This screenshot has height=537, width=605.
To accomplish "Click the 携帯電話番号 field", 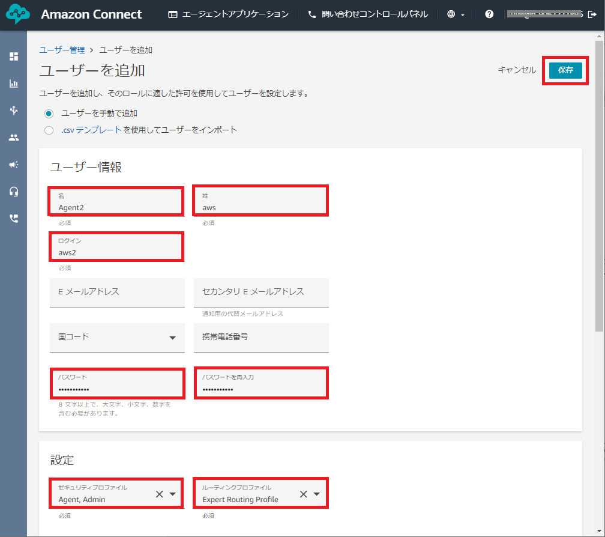I will (x=261, y=338).
